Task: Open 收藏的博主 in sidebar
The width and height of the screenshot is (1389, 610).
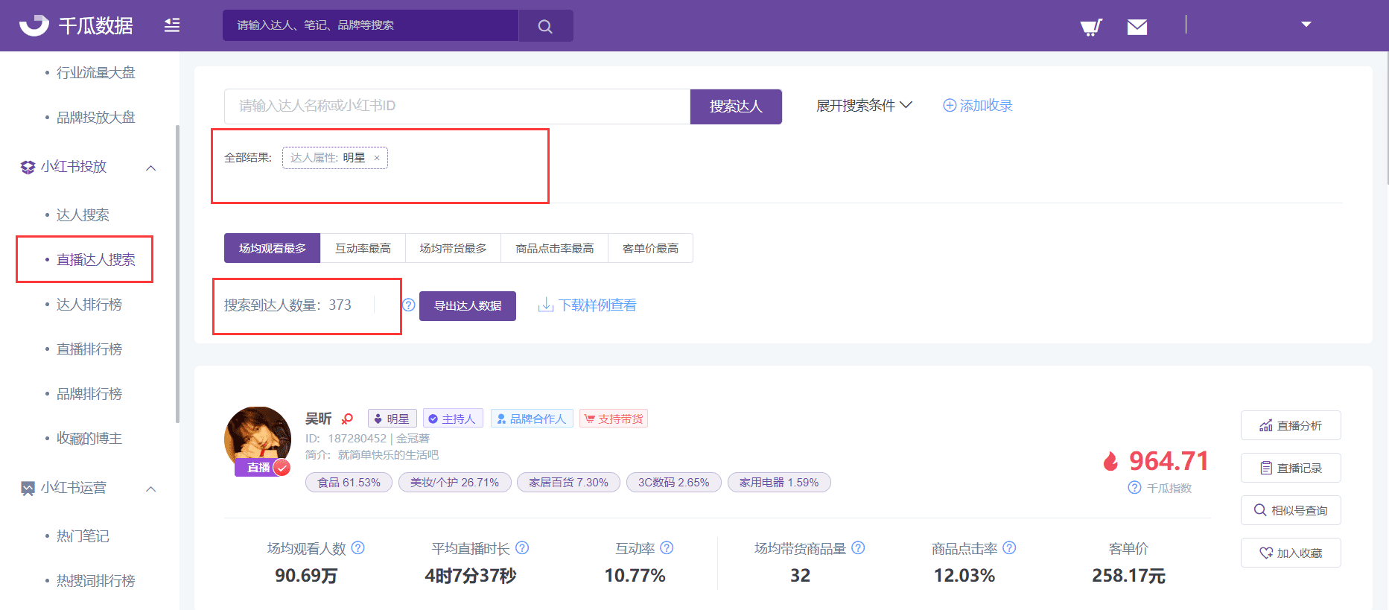Action: pyautogui.click(x=89, y=439)
